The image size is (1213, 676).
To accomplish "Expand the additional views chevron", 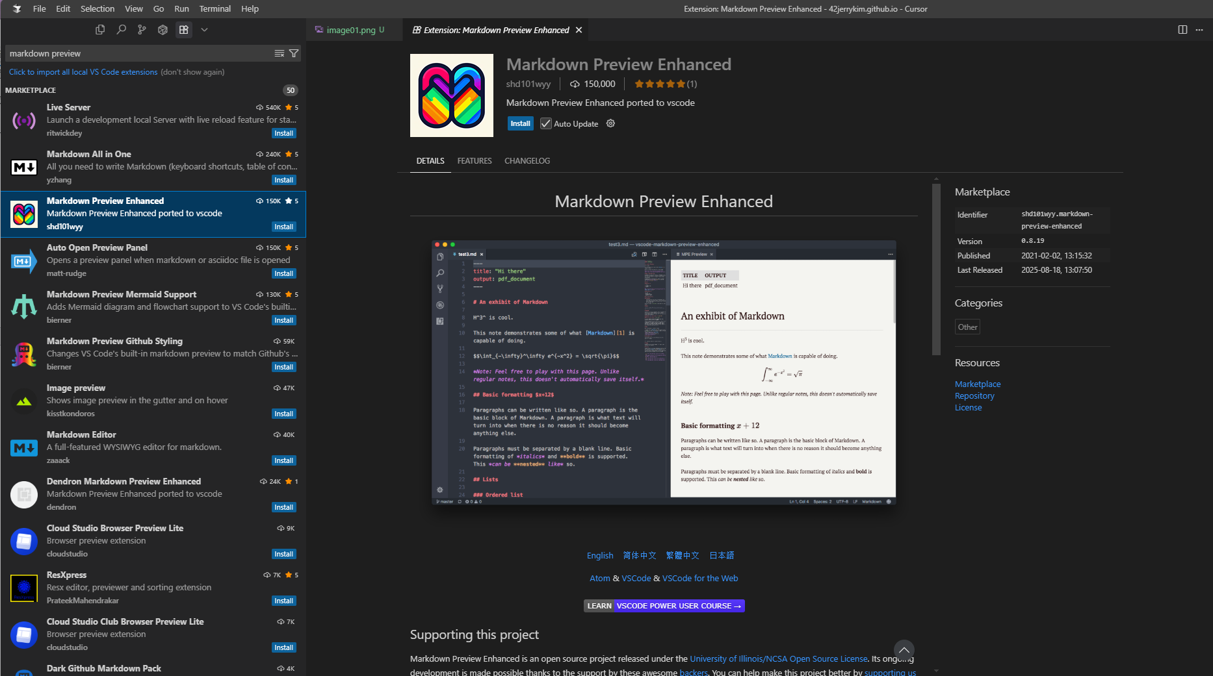I will [x=204, y=30].
